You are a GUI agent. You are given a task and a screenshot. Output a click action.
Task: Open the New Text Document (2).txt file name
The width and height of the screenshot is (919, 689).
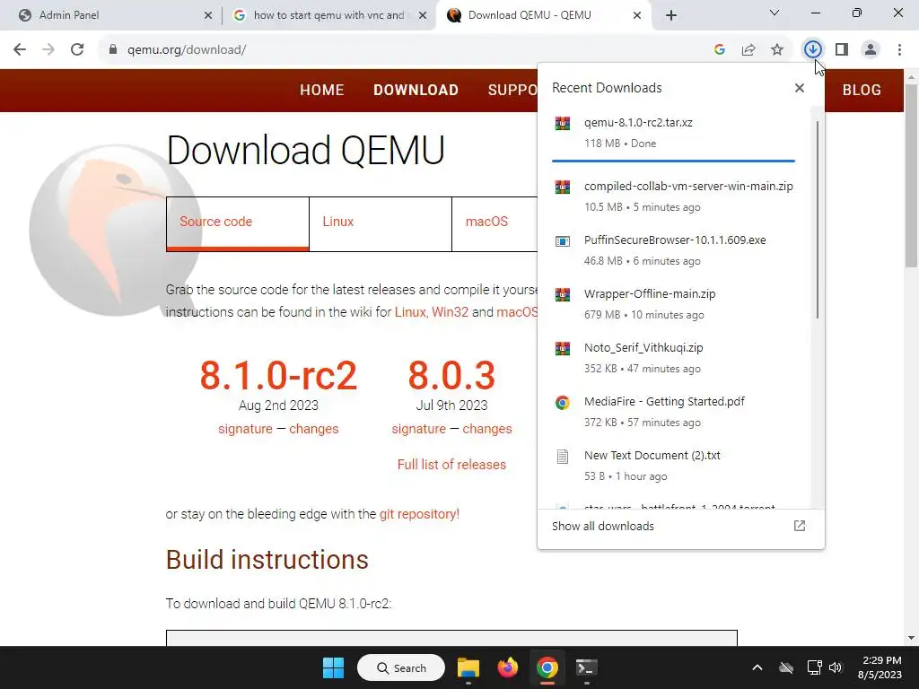pos(652,456)
